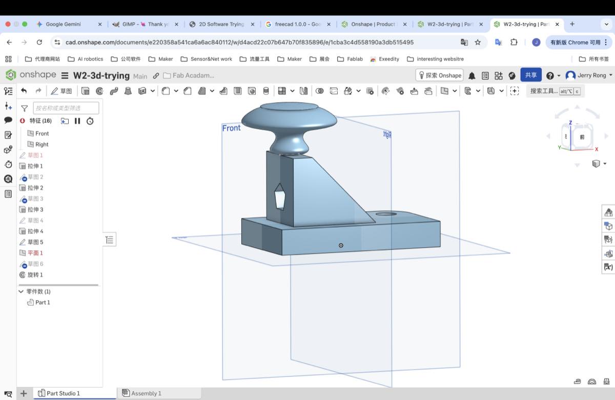Screen dimensions: 615x400
Task: Select the Loft tool icon
Action: pos(128,91)
